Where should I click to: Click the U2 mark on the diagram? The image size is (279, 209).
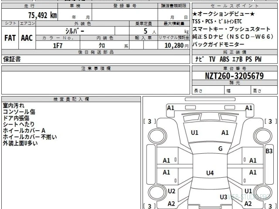[171, 191]
